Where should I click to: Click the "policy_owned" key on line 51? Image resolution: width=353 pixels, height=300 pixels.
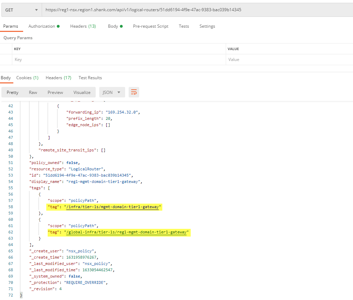[x=45, y=163]
